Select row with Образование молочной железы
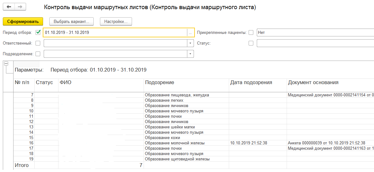Screen dimensions: 374x172 pyautogui.click(x=174, y=143)
